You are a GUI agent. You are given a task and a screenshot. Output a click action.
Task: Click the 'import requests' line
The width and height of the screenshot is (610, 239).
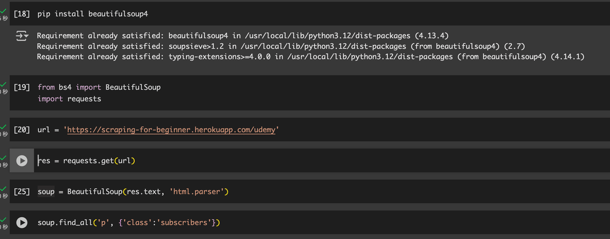(x=69, y=99)
